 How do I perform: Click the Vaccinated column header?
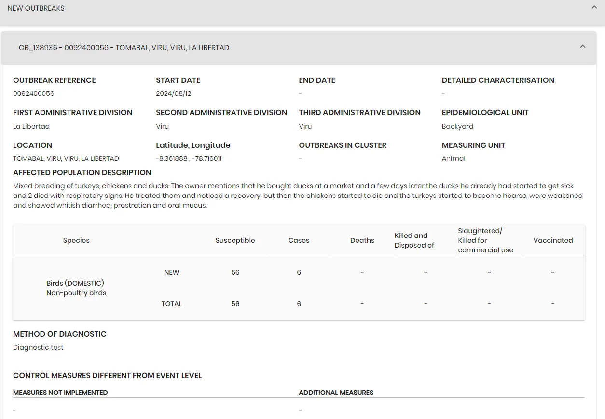click(553, 240)
